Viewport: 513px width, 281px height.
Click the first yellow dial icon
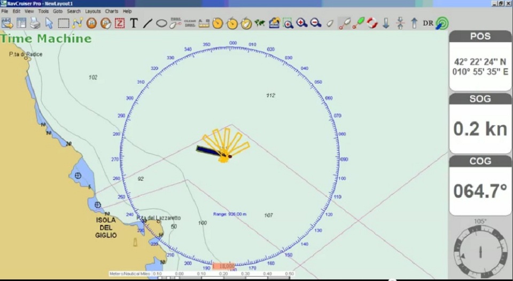click(x=217, y=23)
